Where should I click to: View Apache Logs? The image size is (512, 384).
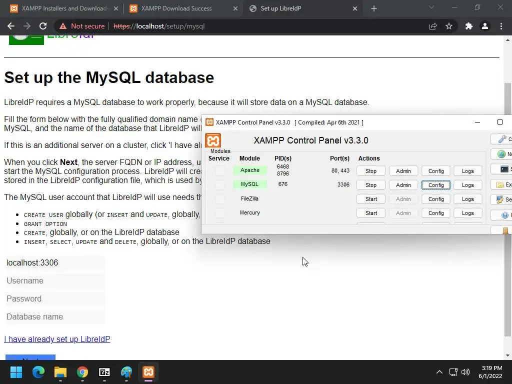pos(468,171)
